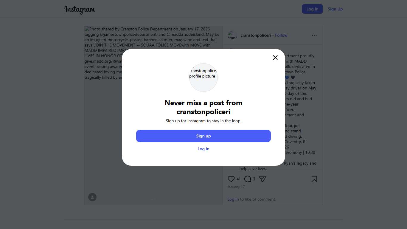Go to Instagram home via the logo

click(80, 9)
